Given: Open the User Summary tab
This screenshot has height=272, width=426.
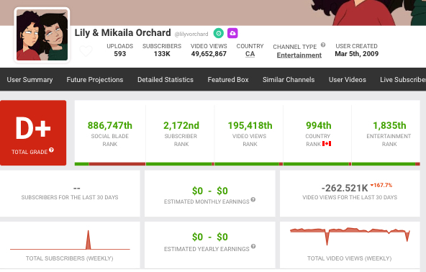Looking at the screenshot, I should click(x=30, y=80).
